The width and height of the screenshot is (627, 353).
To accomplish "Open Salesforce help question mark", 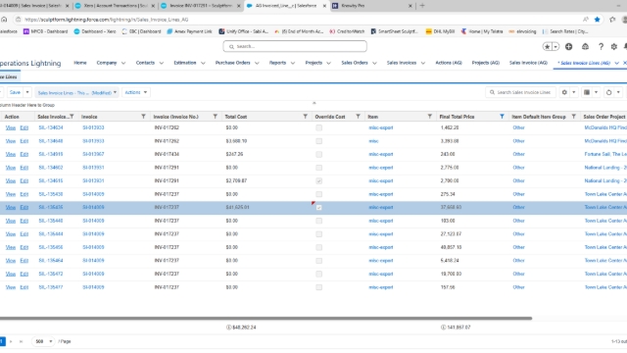I will tap(601, 46).
